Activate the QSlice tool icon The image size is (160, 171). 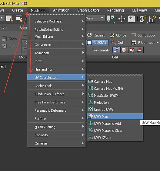pos(112,35)
